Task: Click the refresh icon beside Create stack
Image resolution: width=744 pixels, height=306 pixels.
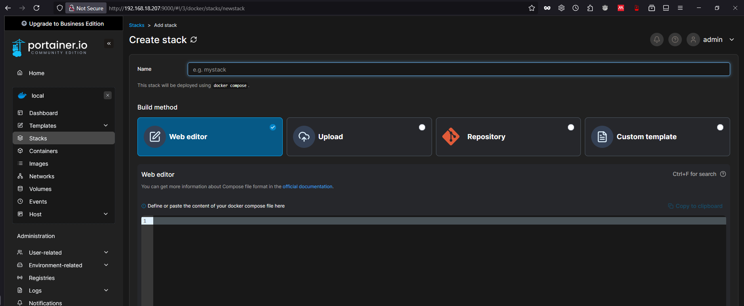Action: pos(194,40)
